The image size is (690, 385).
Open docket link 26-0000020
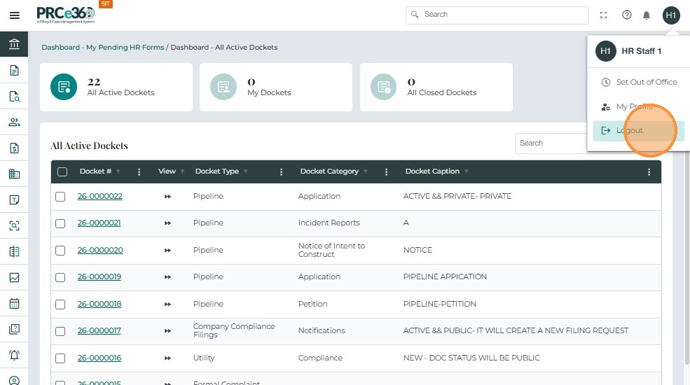100,250
